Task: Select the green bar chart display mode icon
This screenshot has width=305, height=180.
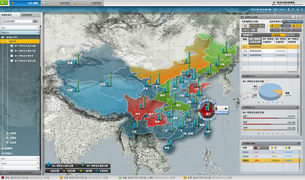Action: tap(261, 26)
